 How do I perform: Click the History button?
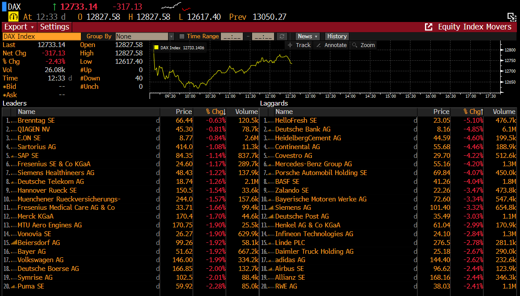click(x=337, y=37)
